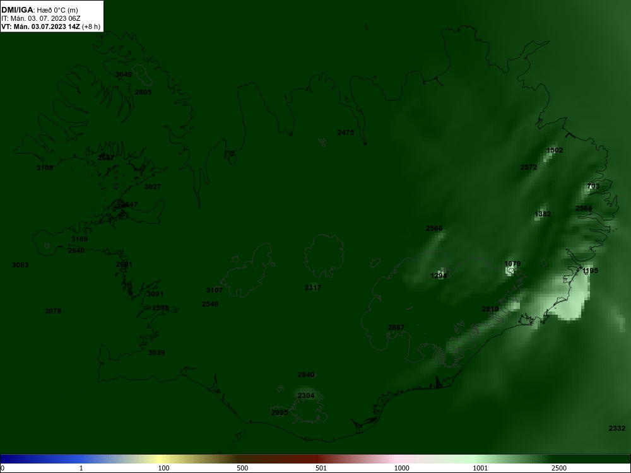Select offshore value 3083
This screenshot has width=631, height=473.
(x=20, y=265)
